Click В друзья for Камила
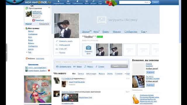The height and width of the screenshot is (105, 187). pos(150,72)
